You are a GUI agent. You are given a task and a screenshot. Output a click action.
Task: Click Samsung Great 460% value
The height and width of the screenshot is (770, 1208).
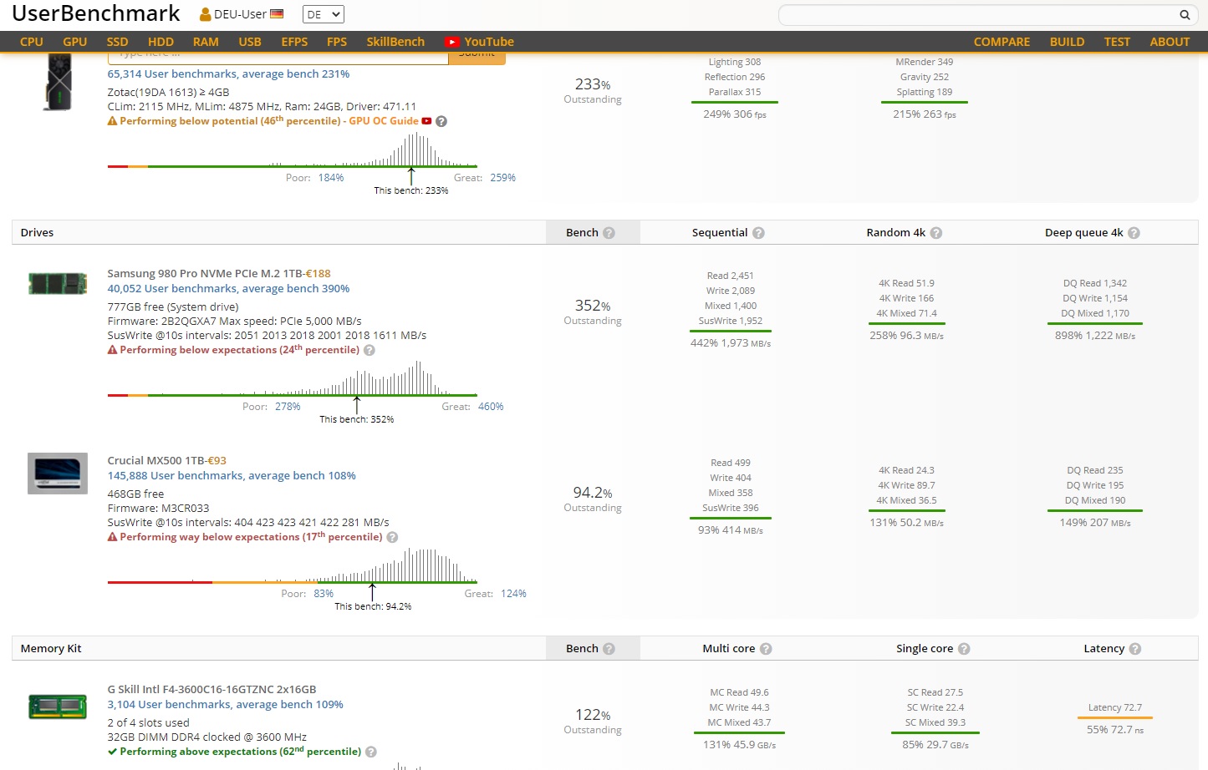[491, 407]
